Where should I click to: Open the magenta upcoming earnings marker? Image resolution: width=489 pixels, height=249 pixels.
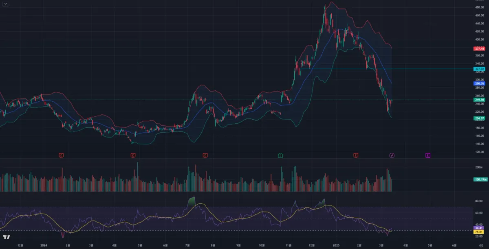(x=428, y=155)
